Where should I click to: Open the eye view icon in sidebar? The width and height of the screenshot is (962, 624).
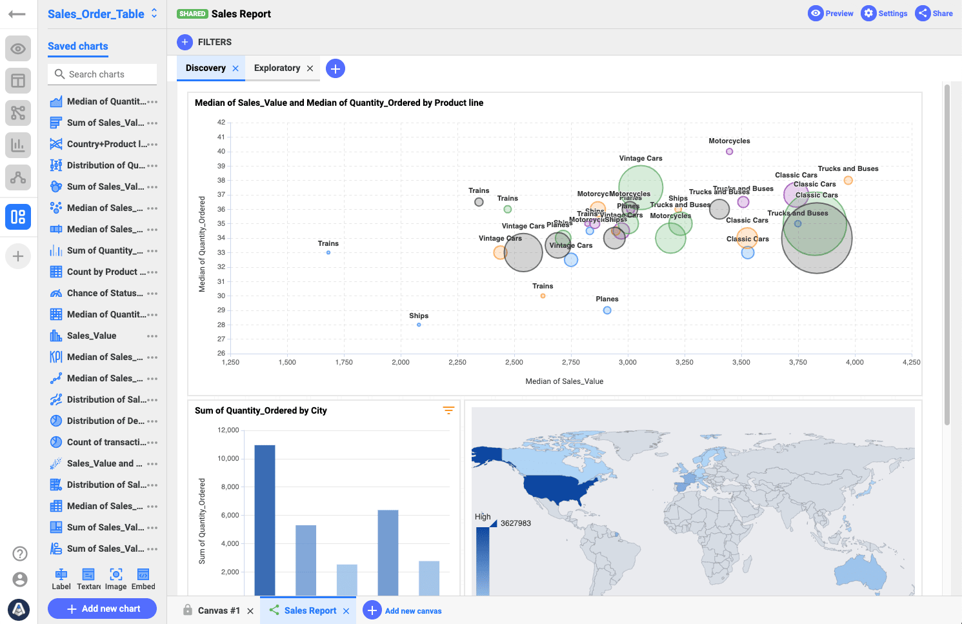coord(18,48)
